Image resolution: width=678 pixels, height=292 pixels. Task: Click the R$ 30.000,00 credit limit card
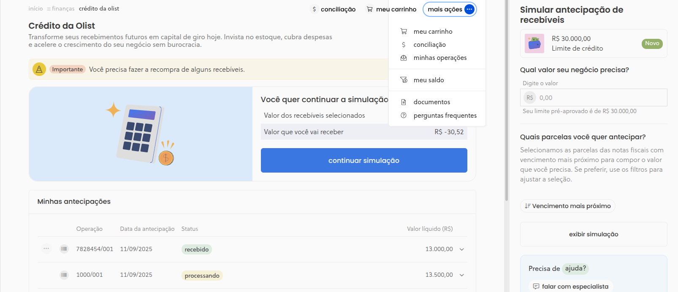coord(594,43)
